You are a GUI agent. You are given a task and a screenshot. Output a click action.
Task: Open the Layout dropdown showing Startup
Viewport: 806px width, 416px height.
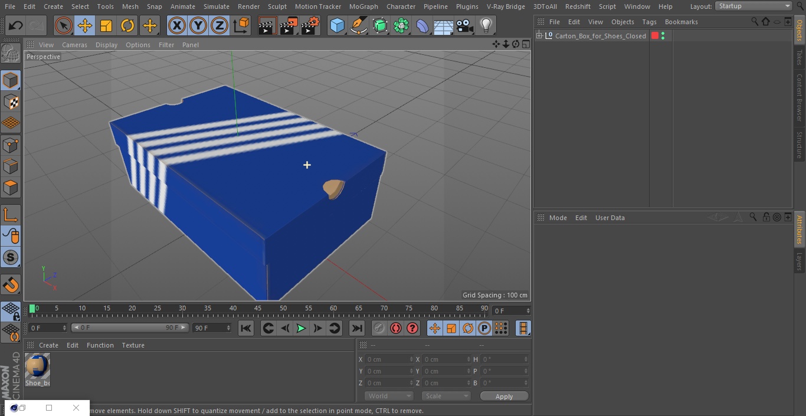(753, 6)
